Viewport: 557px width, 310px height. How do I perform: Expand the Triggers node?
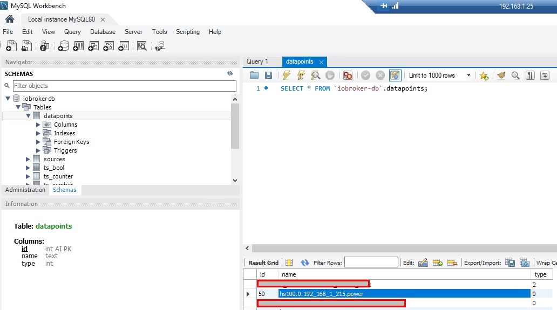coord(38,150)
